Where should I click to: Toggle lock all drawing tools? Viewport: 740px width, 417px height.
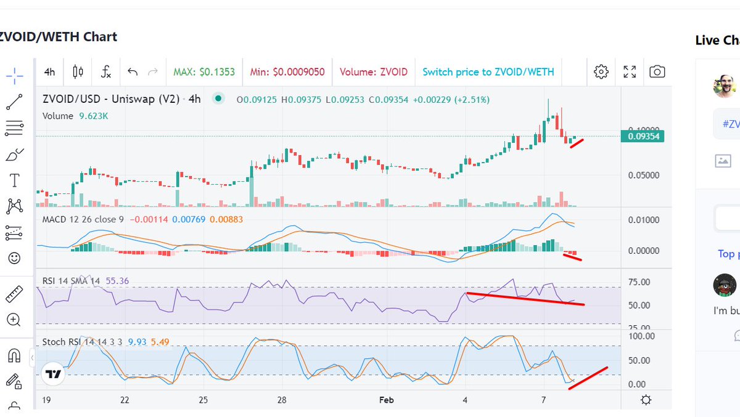click(15, 381)
